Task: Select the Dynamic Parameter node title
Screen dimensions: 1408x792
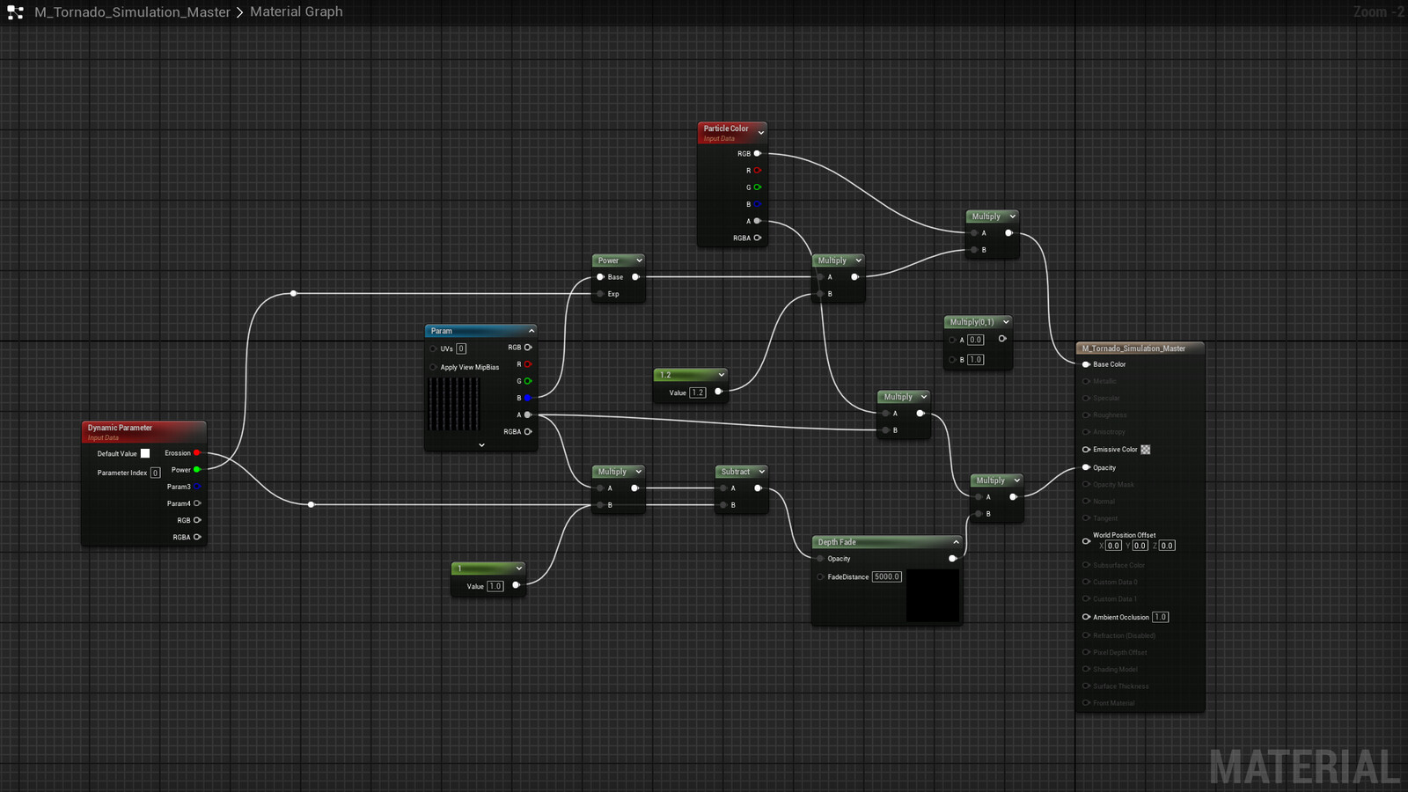Action: click(x=120, y=428)
